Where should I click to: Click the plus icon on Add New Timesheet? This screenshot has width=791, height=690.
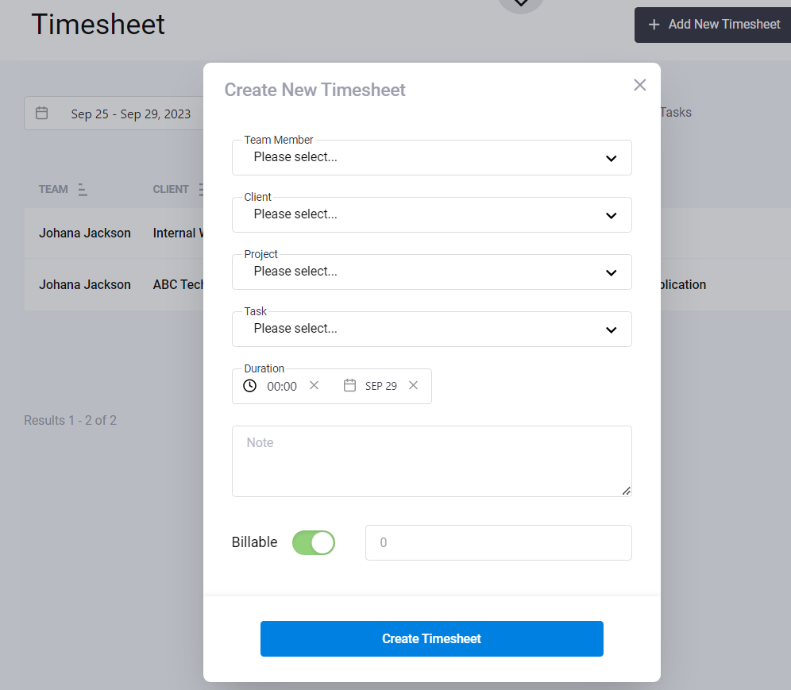pos(654,25)
